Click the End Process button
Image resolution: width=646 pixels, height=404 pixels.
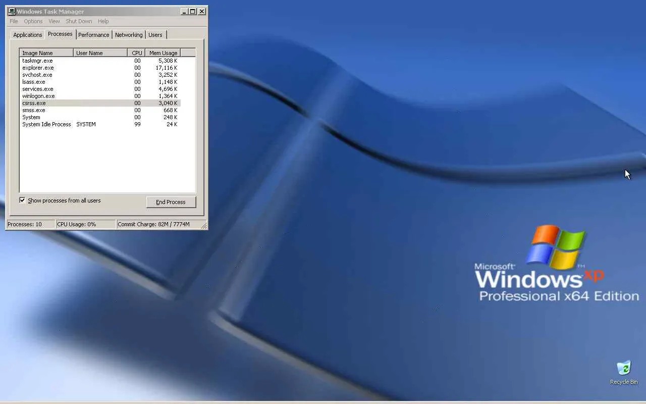click(171, 202)
